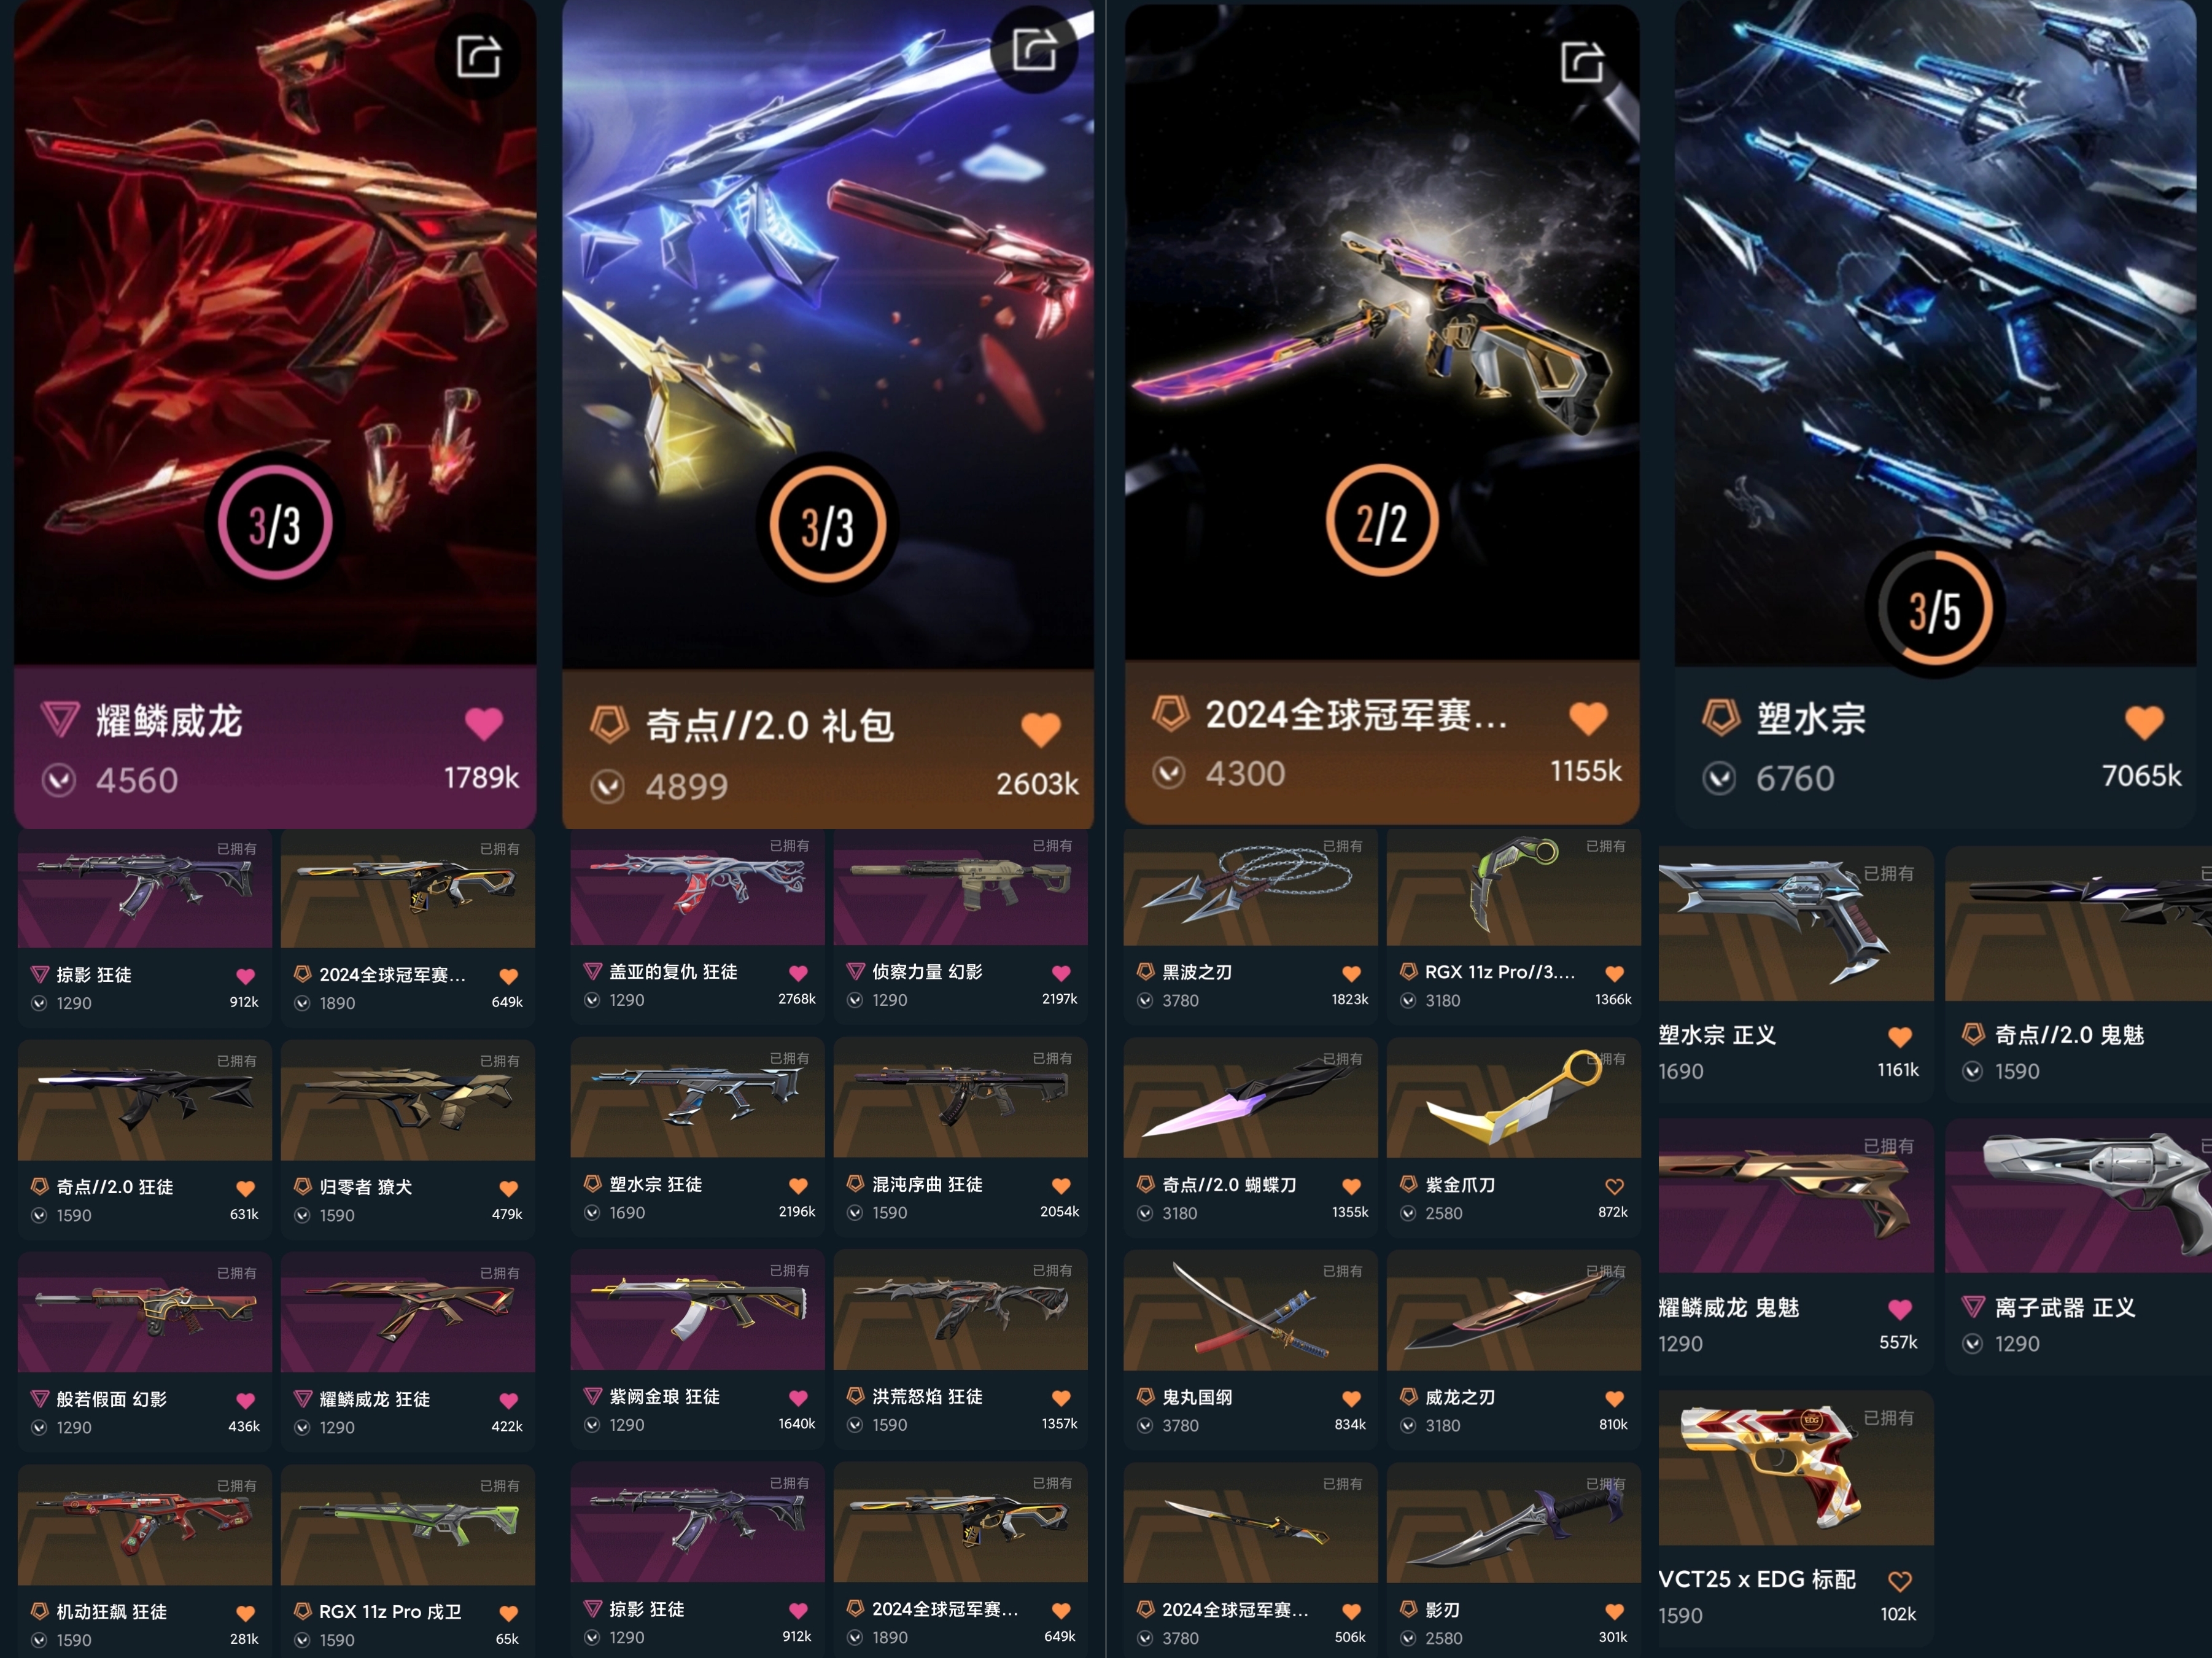Open 鬼丸国纲 katana skin thumbnail

(x=1250, y=1310)
